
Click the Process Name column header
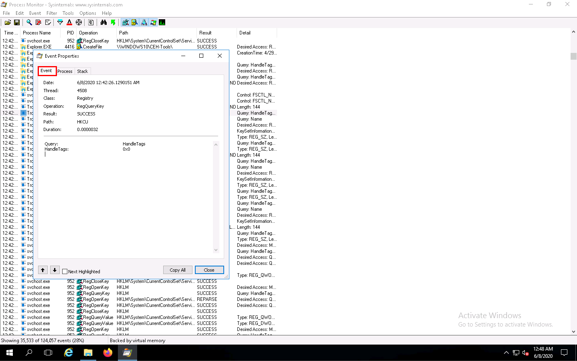tap(40, 33)
